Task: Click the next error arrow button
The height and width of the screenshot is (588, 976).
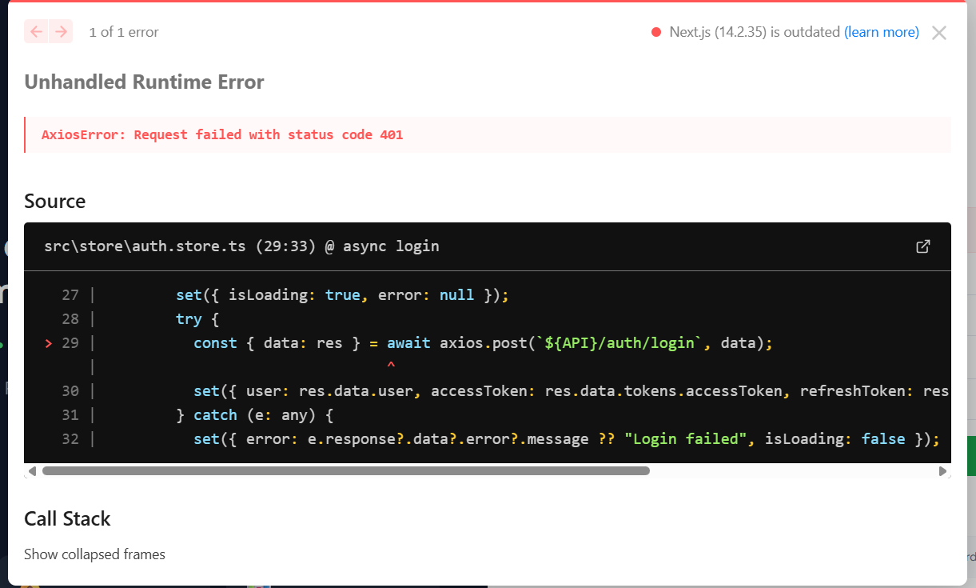Action: (x=62, y=32)
